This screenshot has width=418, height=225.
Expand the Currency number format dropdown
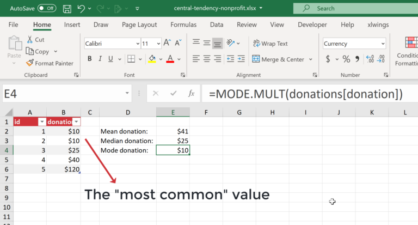tap(383, 44)
